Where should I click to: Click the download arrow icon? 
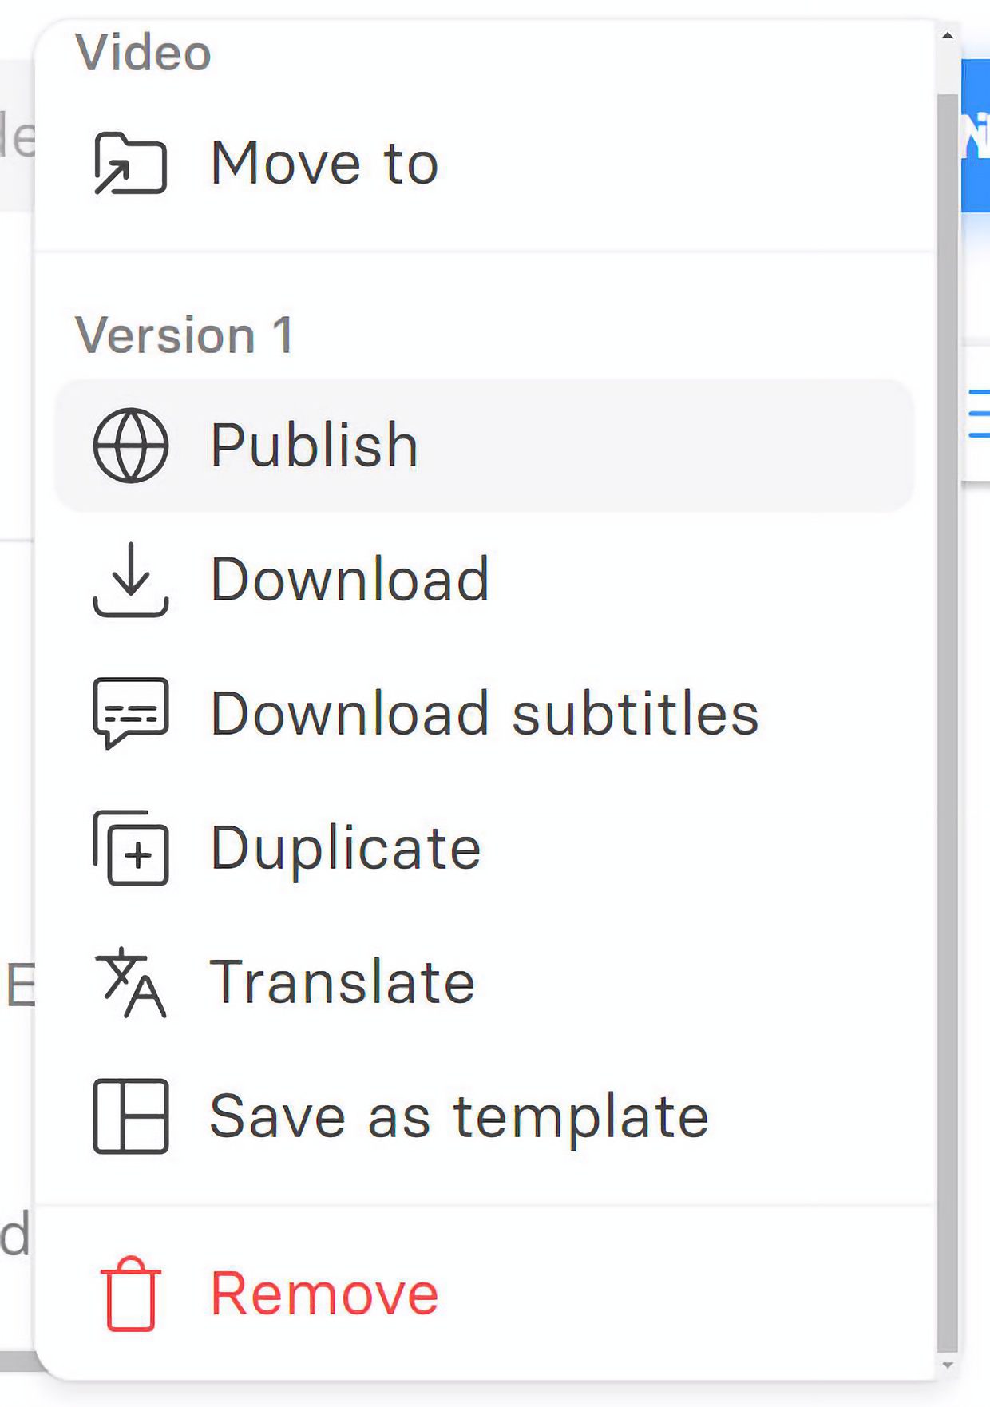(130, 580)
